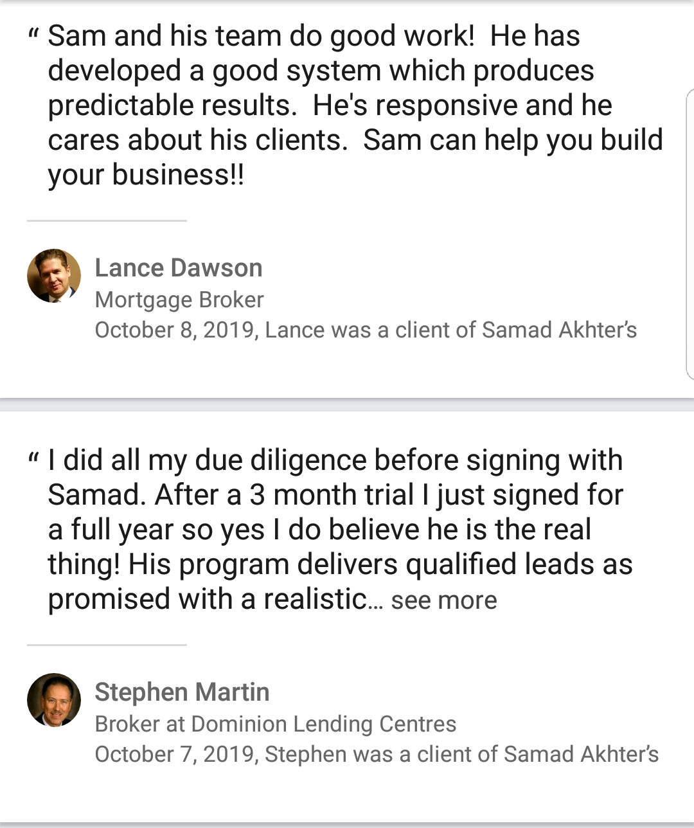Image resolution: width=694 pixels, height=828 pixels.
Task: Click the gray separator below Stephen Martin's card
Action: 347,825
